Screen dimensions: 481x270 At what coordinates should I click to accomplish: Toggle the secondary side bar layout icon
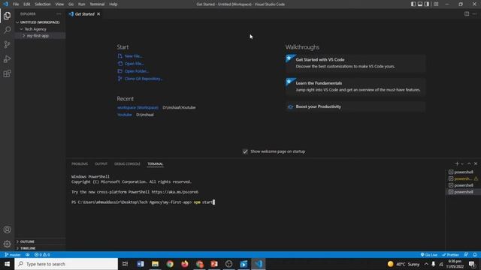coord(427,4)
